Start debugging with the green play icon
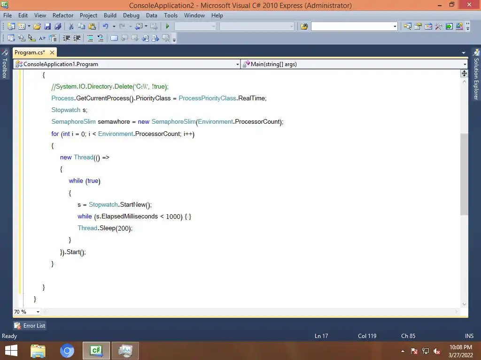481x360 pixels. click(168, 26)
